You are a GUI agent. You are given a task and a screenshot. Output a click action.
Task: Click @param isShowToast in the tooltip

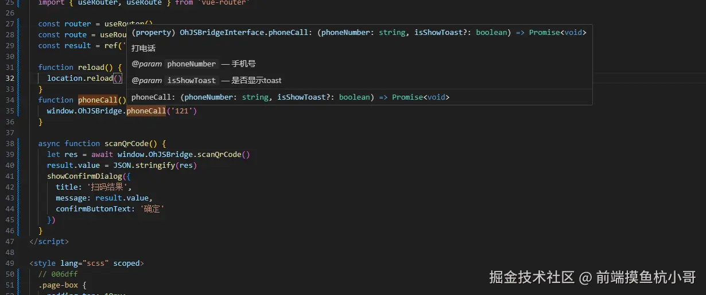point(175,80)
